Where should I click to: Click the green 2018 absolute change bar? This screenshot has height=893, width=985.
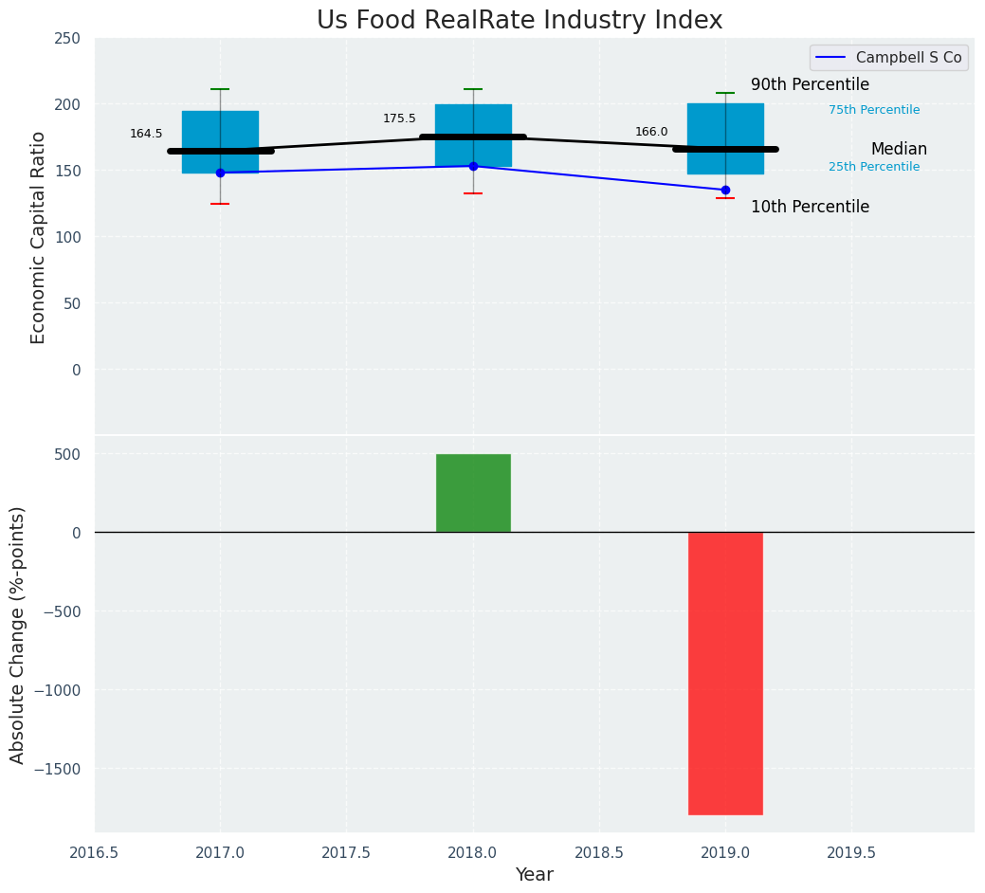[x=473, y=493]
